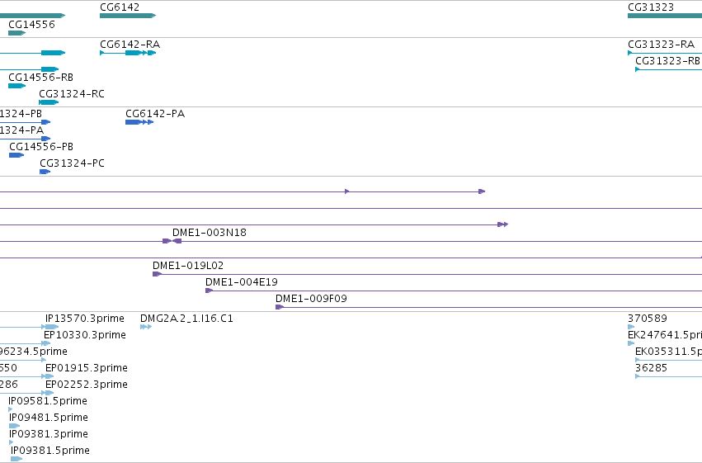Viewport: 702px width, 463px height.
Task: Select the CG14556-PB protein glyph
Action: point(16,155)
